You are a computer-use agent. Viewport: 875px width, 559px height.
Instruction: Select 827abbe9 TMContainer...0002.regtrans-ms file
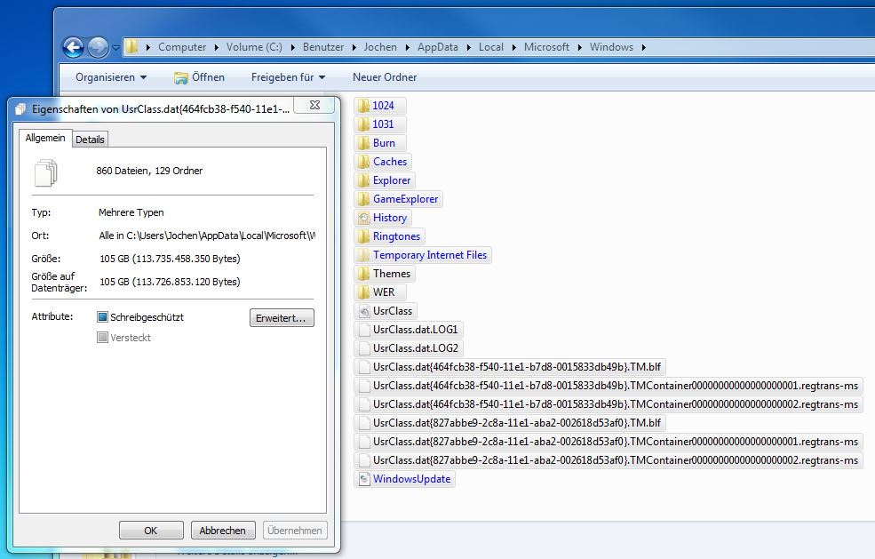click(x=609, y=460)
